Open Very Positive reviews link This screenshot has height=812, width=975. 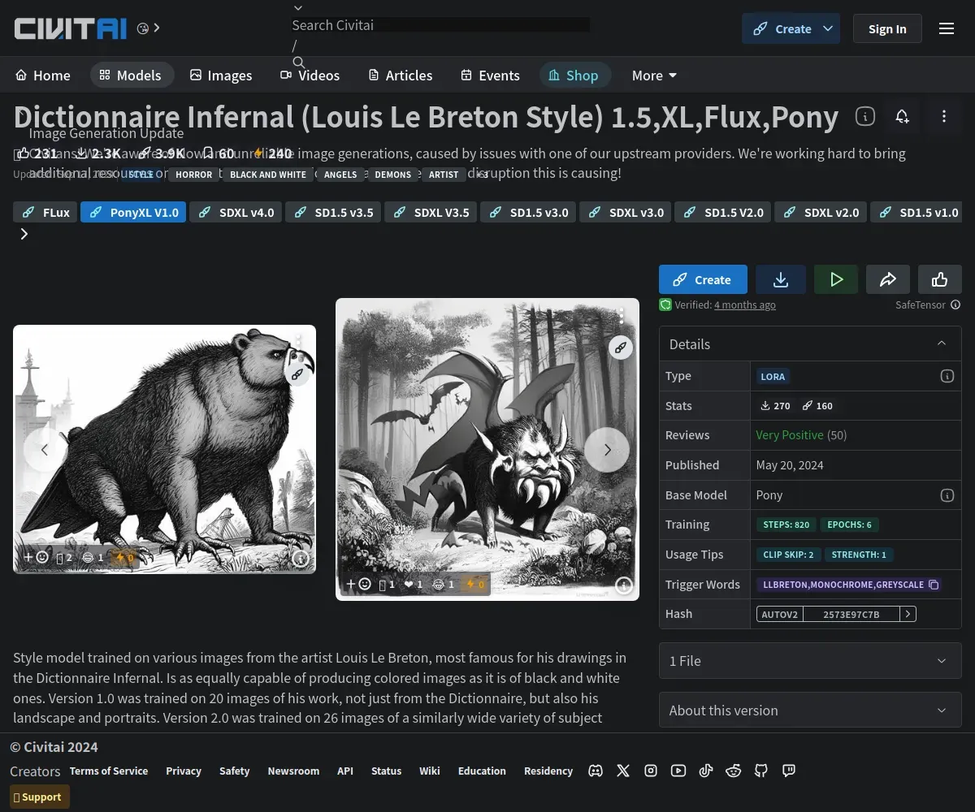pos(790,435)
